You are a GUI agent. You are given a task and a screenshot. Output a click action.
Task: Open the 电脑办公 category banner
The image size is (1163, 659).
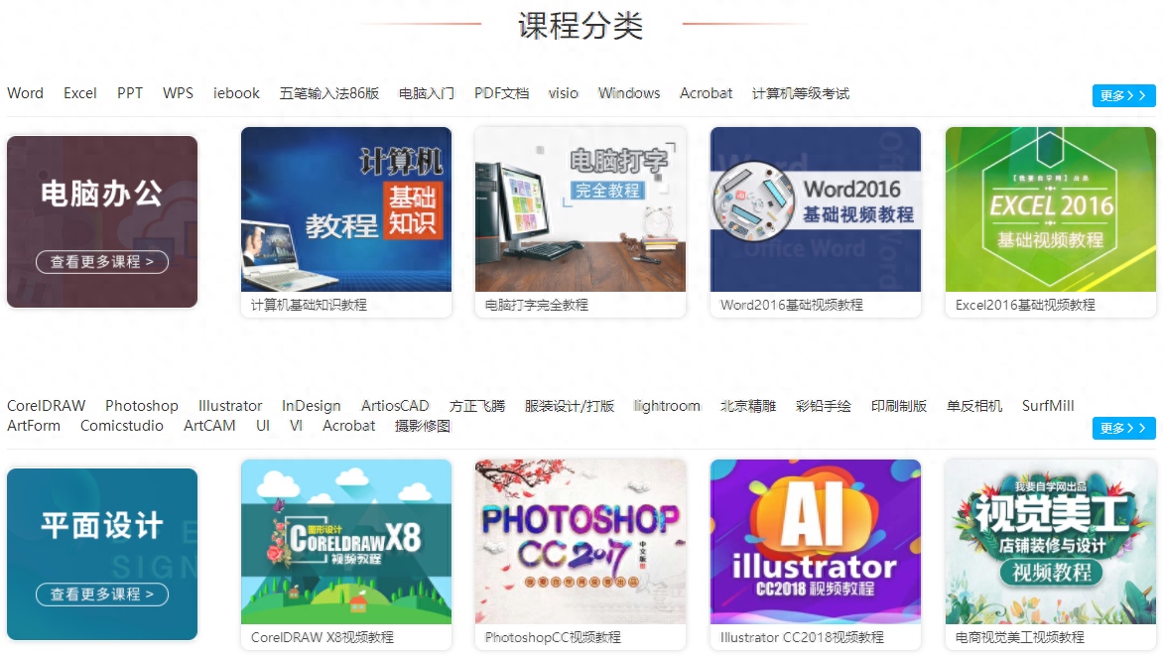pyautogui.click(x=102, y=221)
